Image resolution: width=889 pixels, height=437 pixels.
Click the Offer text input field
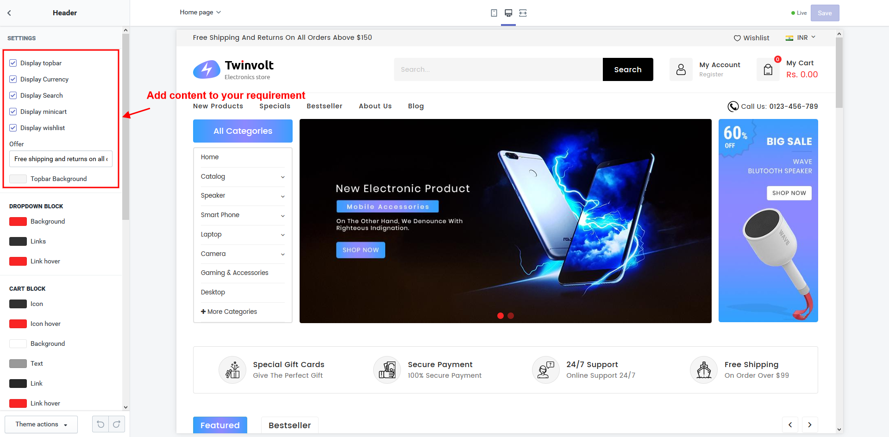(61, 159)
